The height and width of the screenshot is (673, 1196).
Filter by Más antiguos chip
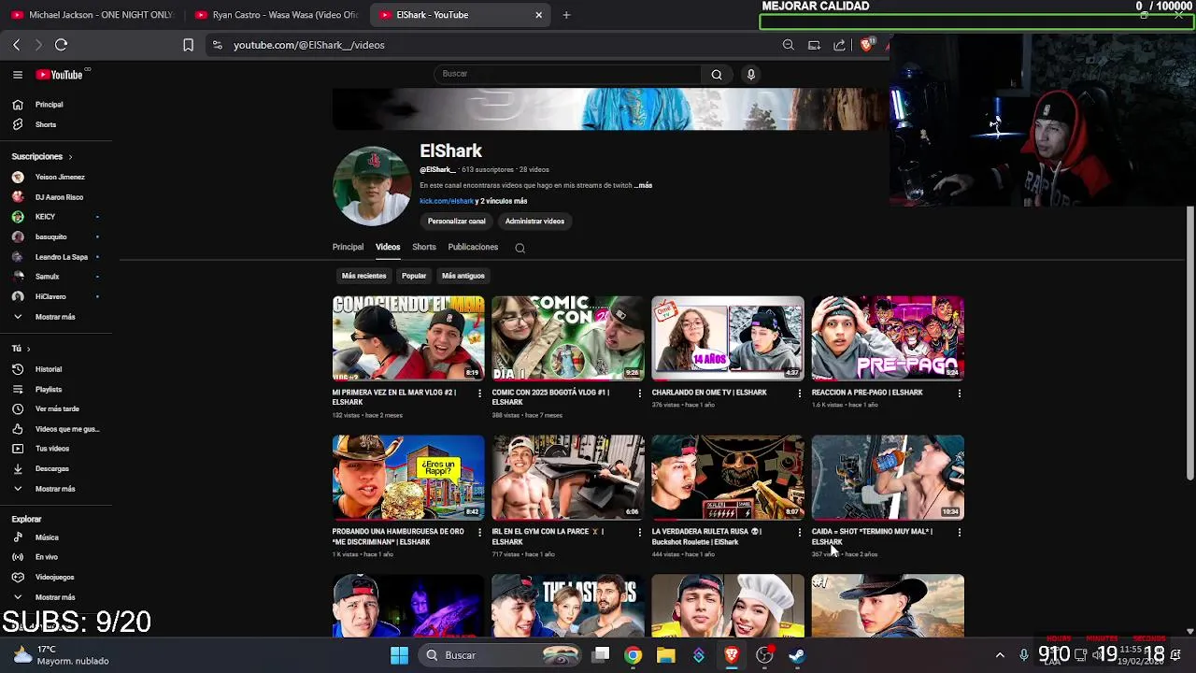[x=463, y=276]
